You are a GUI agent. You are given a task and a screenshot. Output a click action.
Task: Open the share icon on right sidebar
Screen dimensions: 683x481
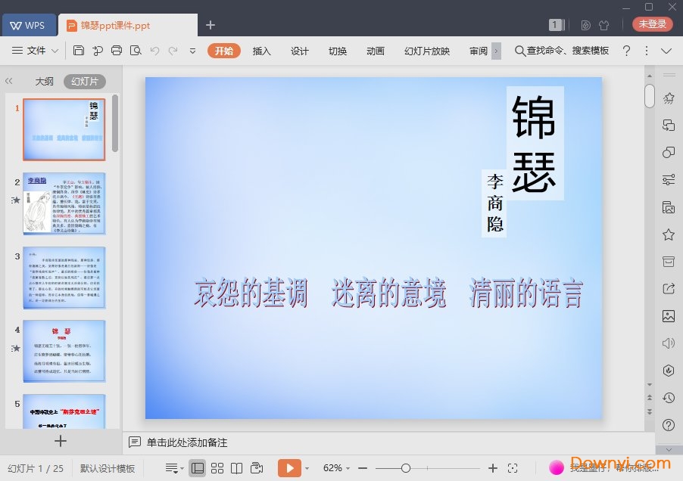point(668,289)
